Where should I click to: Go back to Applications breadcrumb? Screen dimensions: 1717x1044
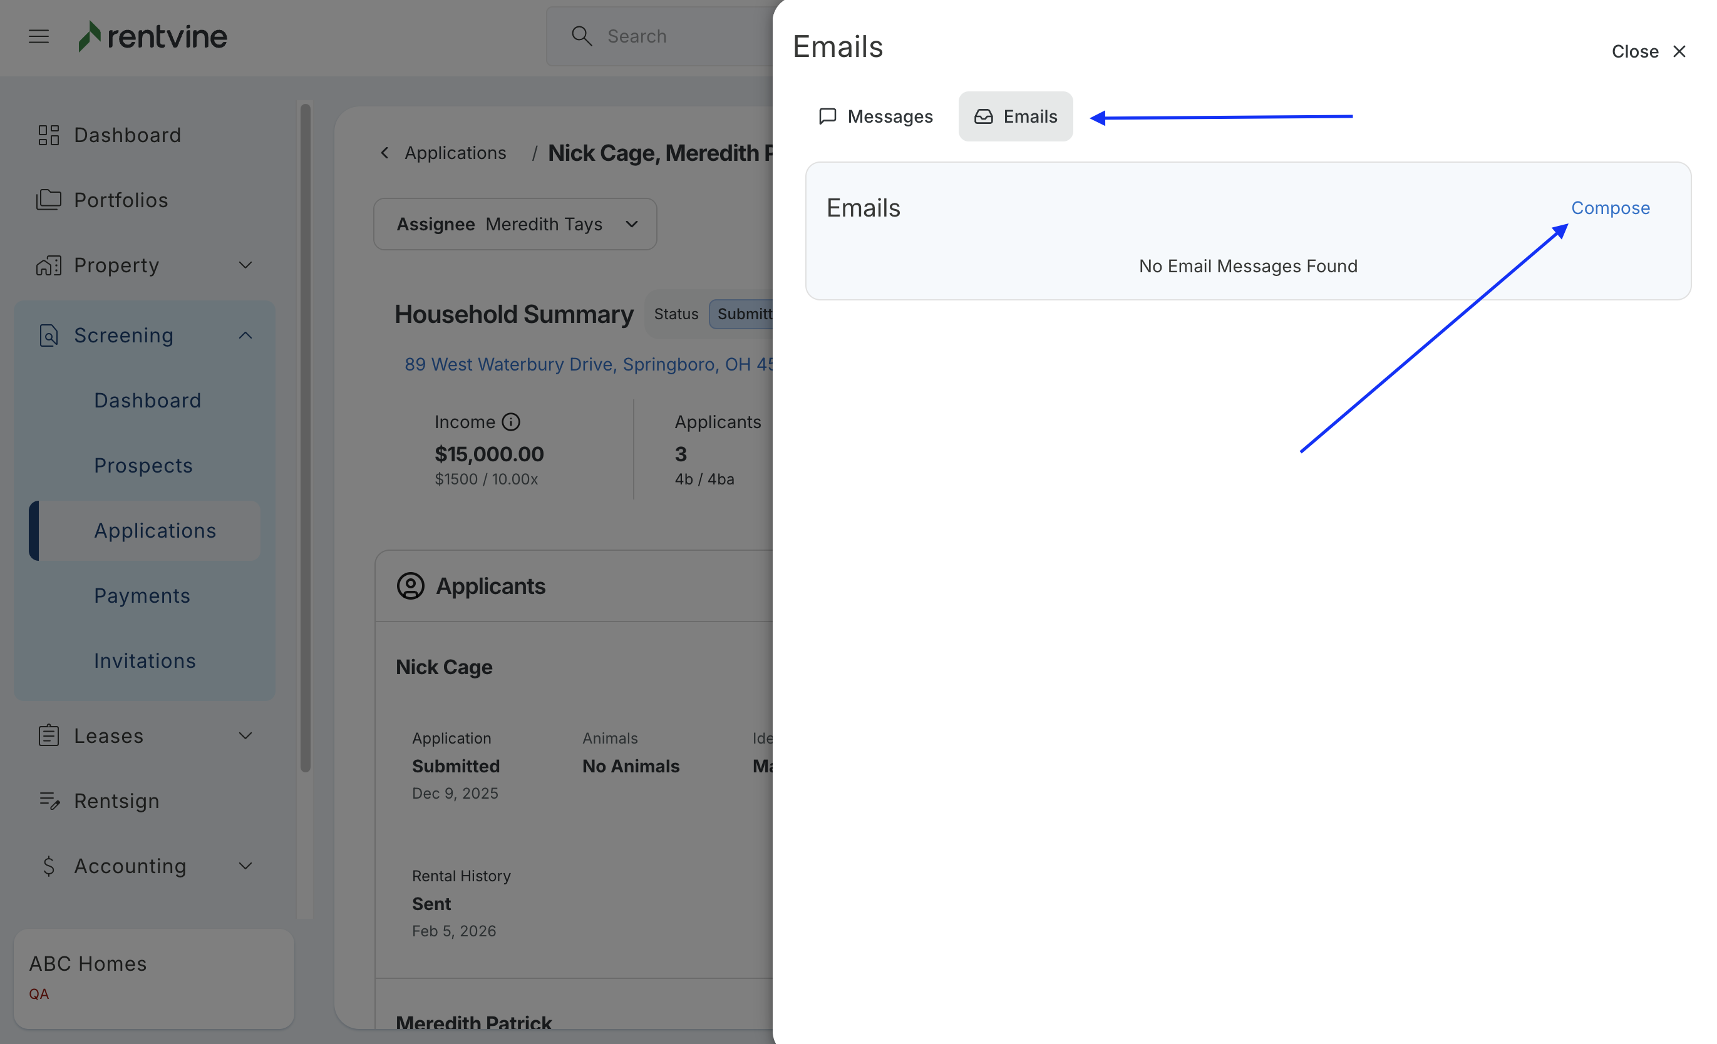(x=455, y=153)
